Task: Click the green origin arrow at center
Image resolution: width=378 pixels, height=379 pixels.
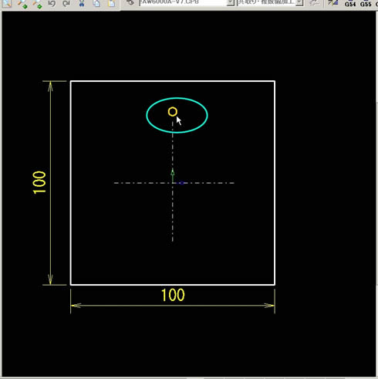Action: [173, 176]
